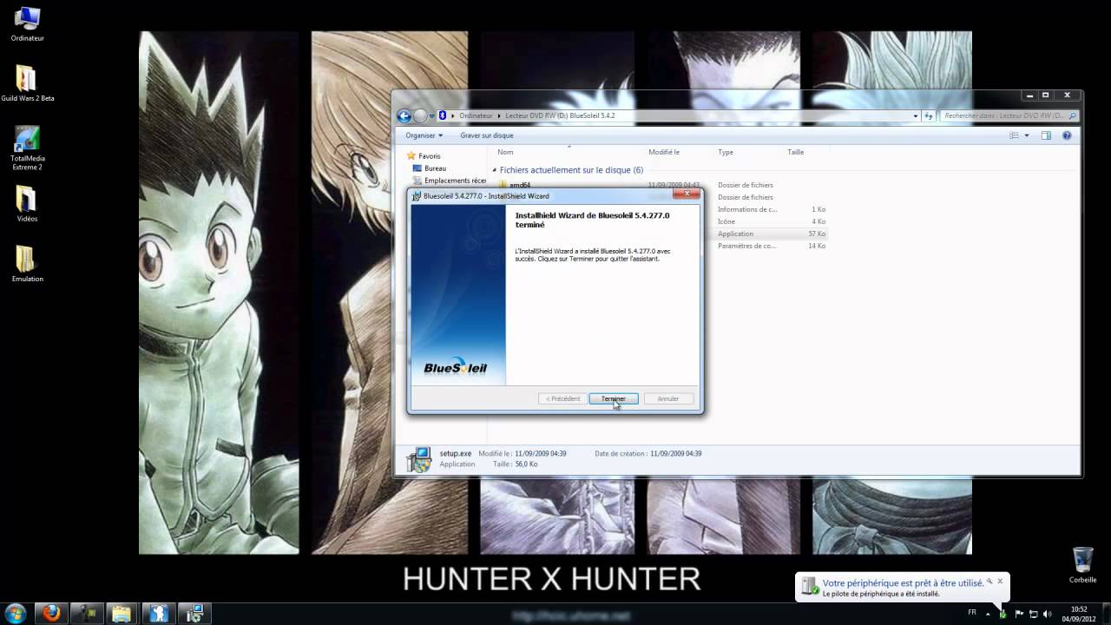
Task: Click the network tray icon
Action: point(1035,614)
